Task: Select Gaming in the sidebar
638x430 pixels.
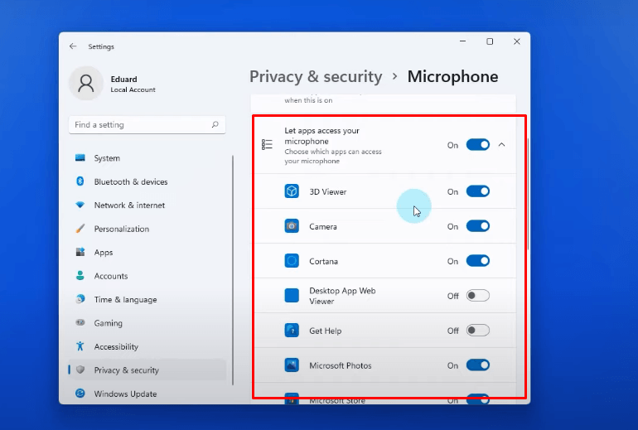Action: (x=147, y=323)
